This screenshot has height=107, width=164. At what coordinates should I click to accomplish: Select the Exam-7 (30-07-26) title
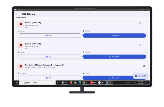pyautogui.click(x=33, y=23)
